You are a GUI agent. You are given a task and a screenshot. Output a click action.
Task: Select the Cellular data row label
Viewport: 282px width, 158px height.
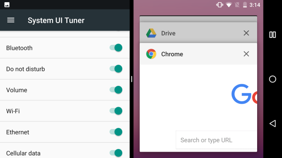pos(23,153)
